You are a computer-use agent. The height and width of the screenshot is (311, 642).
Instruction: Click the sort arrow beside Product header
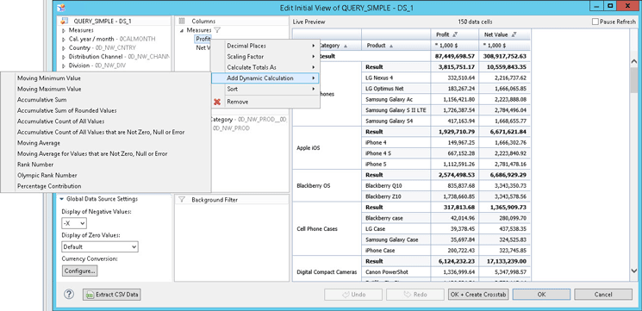coord(390,46)
